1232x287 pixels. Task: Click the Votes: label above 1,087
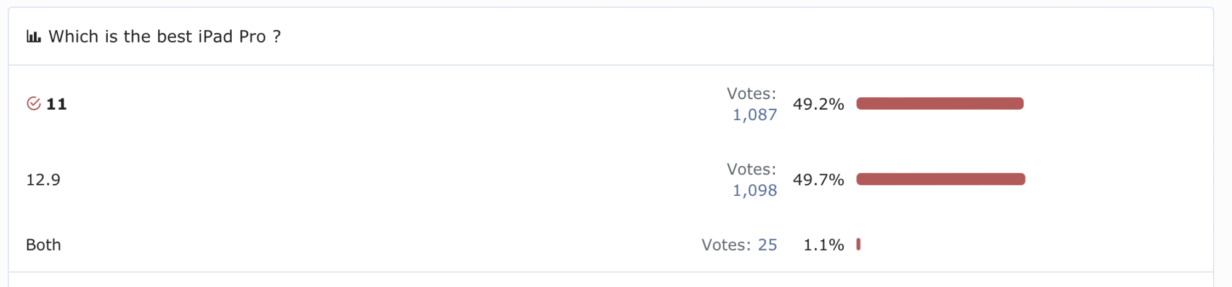(x=751, y=94)
